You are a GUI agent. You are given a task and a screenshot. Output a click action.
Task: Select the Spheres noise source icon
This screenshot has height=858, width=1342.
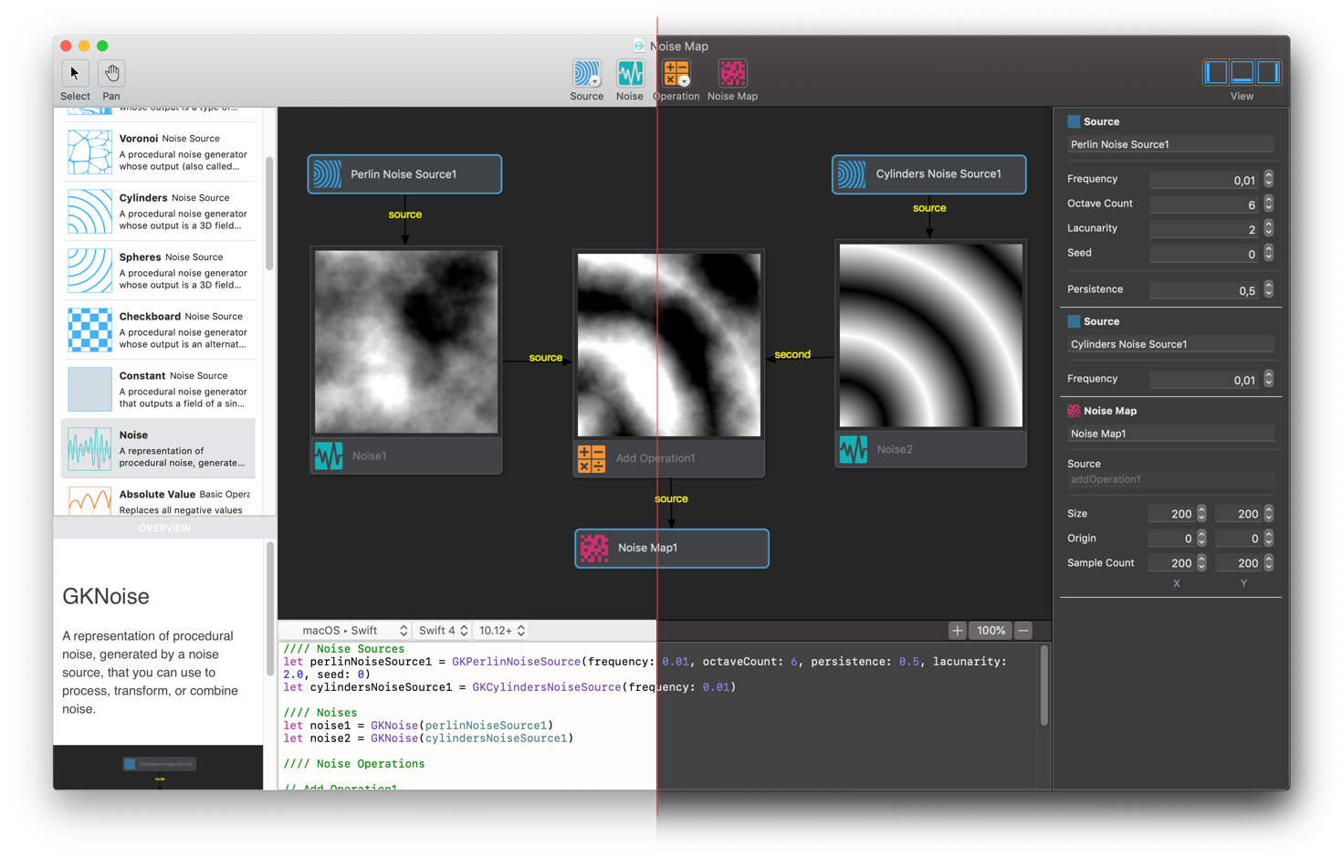coord(89,270)
